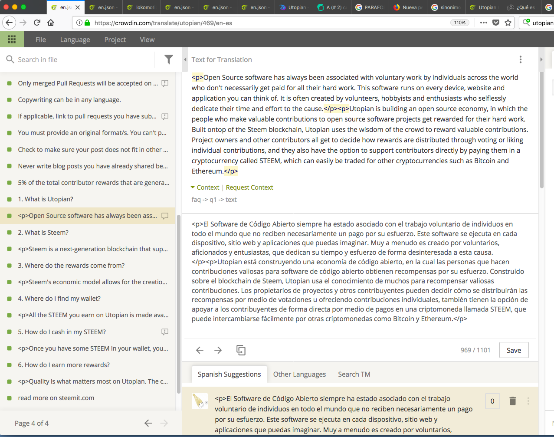
Task: Select string '3. Where do the rewards come from?'
Action: click(88, 266)
